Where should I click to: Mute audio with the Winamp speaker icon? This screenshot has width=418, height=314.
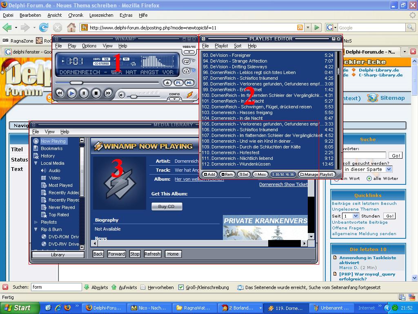point(122,95)
